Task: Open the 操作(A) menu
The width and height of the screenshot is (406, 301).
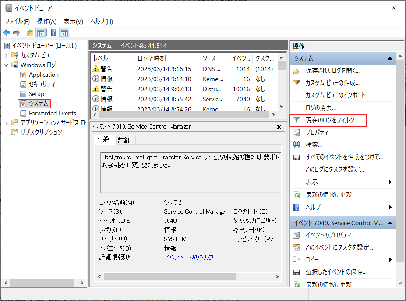Action: pos(47,21)
